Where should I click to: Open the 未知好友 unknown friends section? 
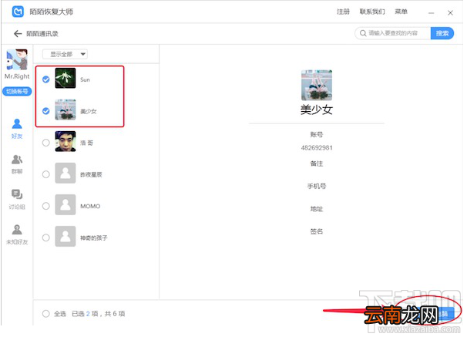17,234
